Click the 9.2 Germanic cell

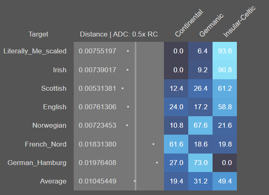pos(200,70)
